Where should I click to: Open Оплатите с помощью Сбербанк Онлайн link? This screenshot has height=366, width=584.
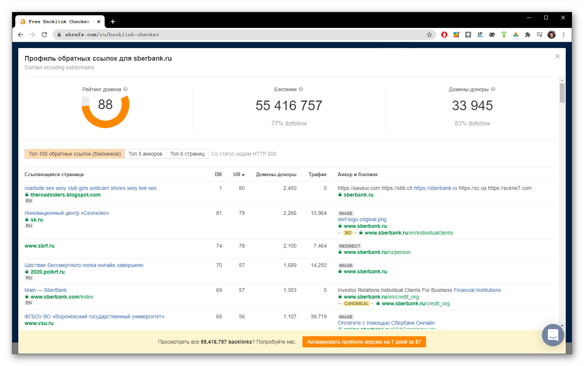tap(386, 323)
